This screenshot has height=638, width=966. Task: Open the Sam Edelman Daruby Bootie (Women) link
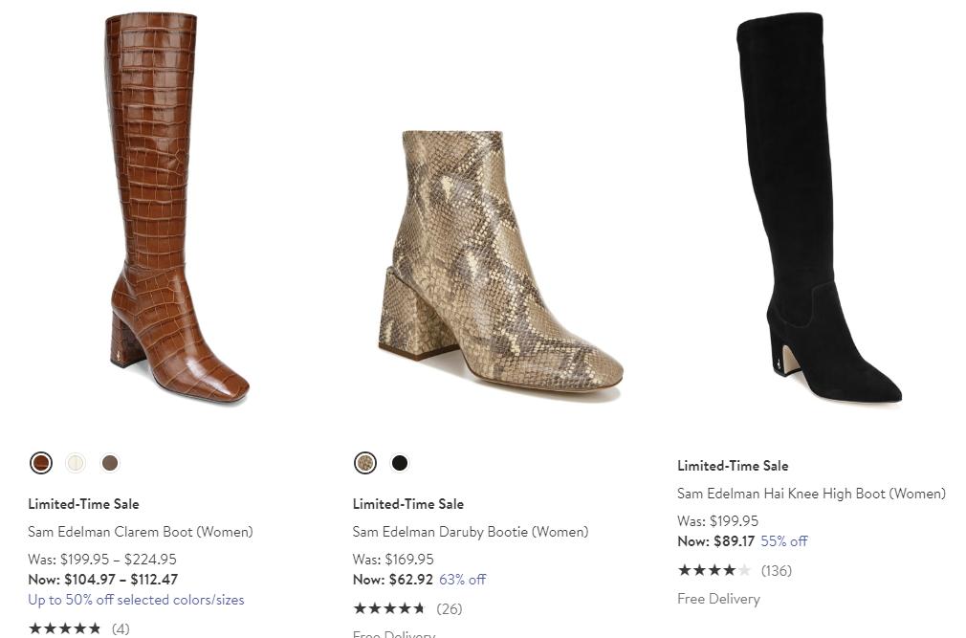[470, 532]
